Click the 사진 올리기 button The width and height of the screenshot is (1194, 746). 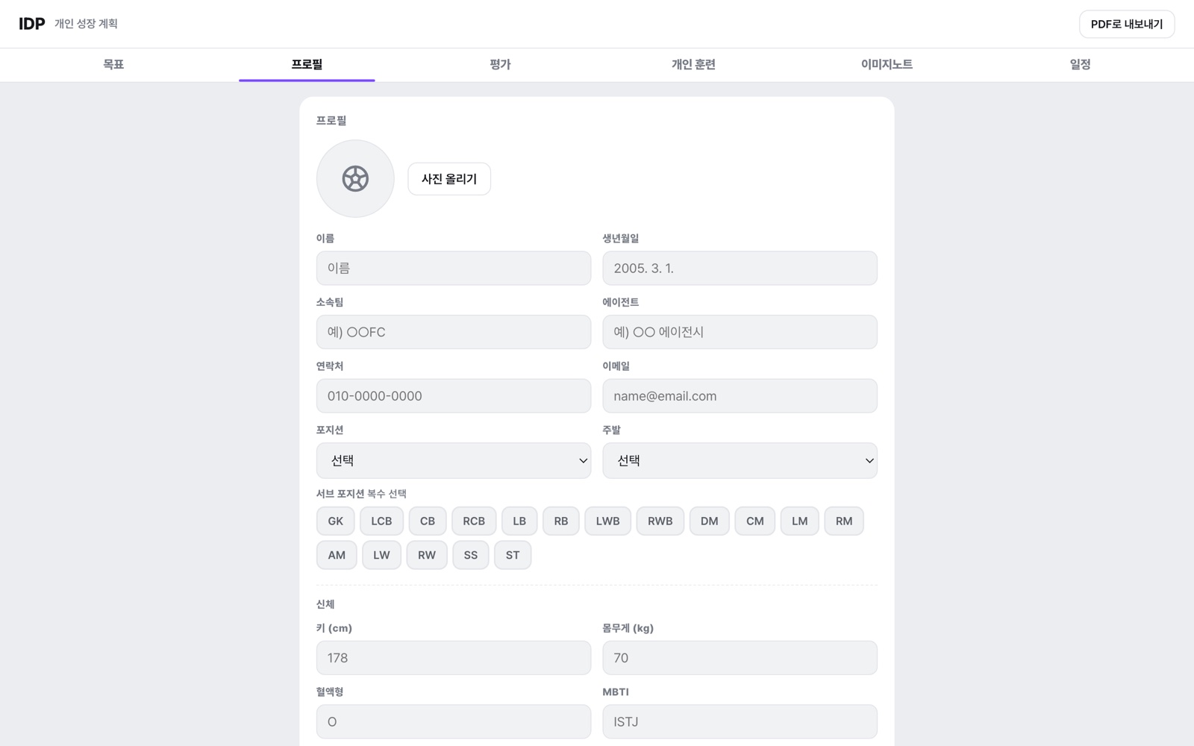449,179
